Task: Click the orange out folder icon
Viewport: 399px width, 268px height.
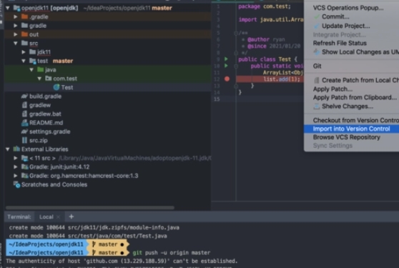Action: (x=25, y=34)
